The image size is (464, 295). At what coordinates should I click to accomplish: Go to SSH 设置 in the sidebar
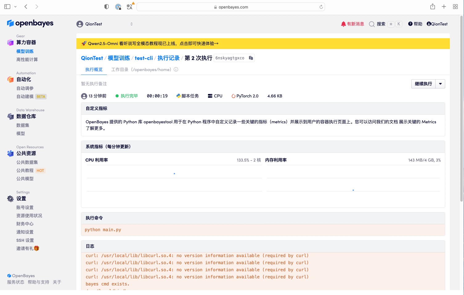coord(25,240)
